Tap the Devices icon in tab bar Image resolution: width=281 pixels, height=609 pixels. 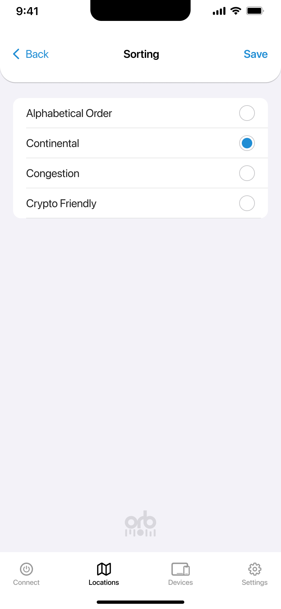(180, 569)
